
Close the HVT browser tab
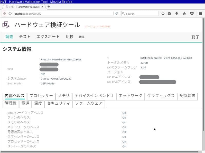[x=42, y=7]
